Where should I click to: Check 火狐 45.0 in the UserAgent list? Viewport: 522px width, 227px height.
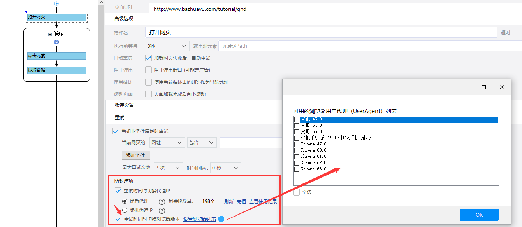point(297,119)
